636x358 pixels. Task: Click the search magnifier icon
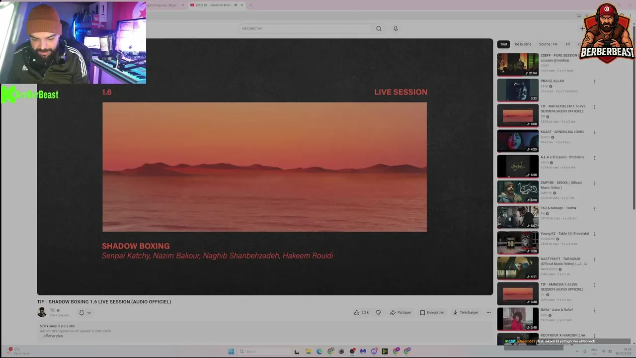point(379,28)
